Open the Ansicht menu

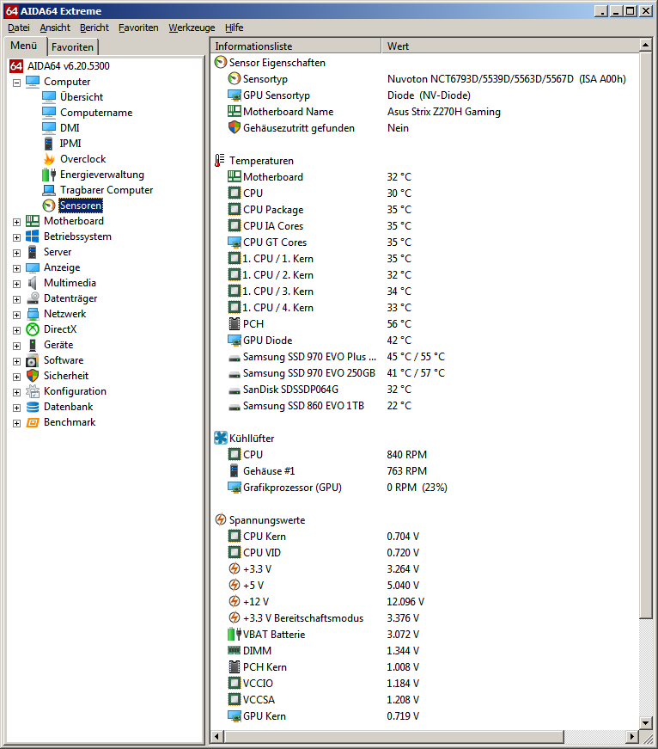pos(55,28)
